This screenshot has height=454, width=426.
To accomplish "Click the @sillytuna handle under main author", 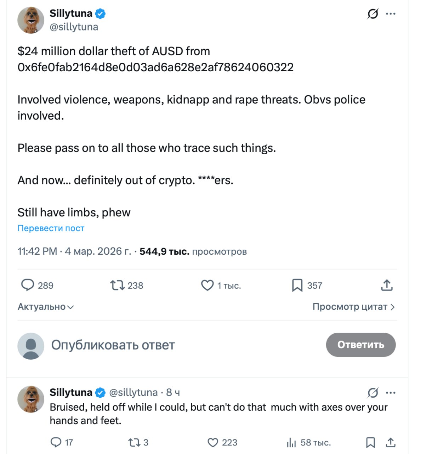I will coord(74,27).
